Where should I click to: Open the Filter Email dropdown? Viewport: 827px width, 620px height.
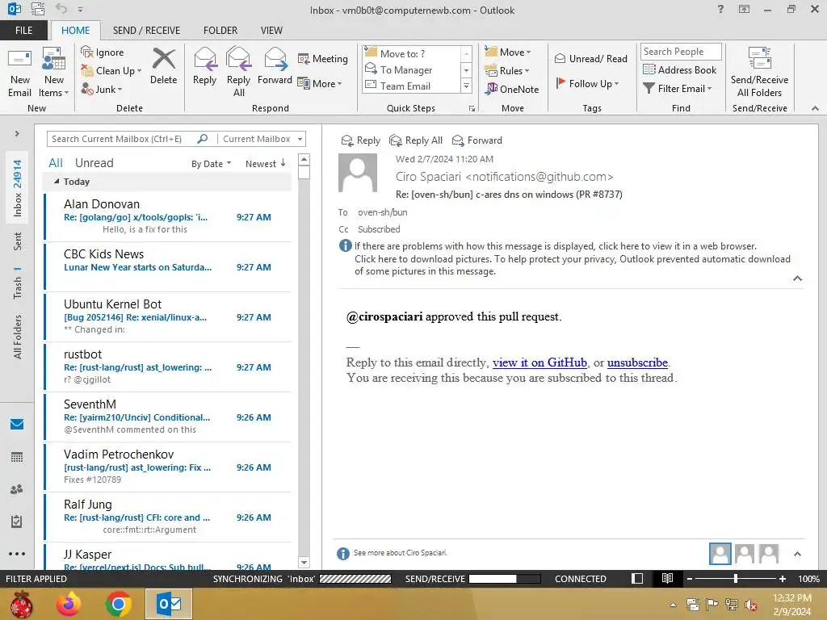point(678,89)
